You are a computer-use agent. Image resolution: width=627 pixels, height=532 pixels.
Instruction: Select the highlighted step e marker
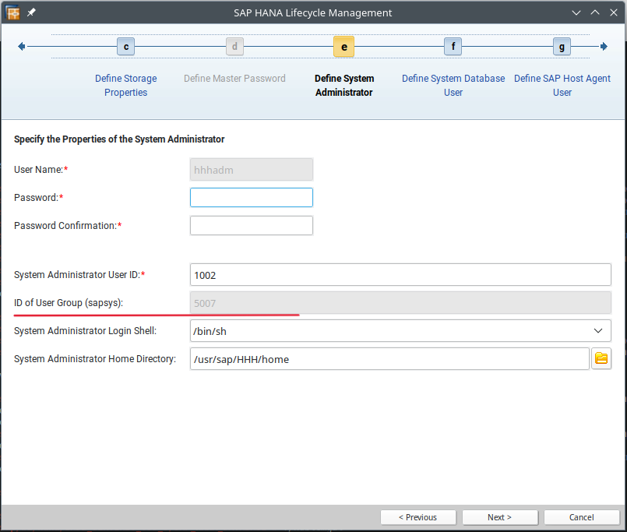344,47
